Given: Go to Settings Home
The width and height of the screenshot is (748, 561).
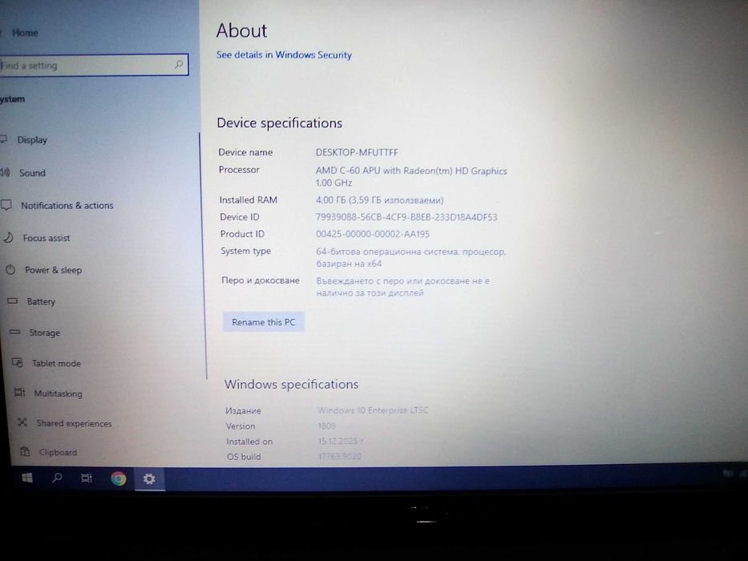Looking at the screenshot, I should [x=25, y=33].
